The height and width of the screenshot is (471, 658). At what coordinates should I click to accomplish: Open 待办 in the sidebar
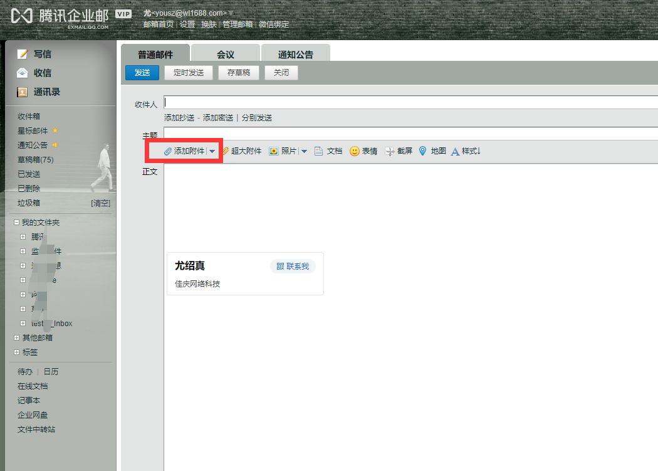25,372
